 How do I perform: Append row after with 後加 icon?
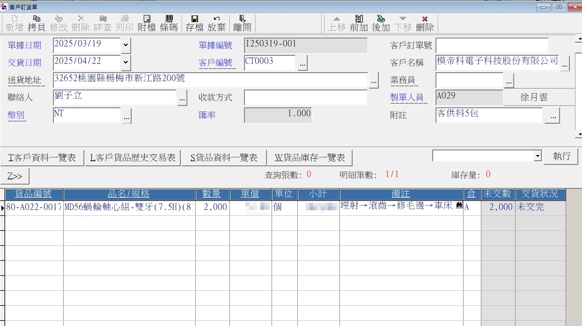coord(381,23)
